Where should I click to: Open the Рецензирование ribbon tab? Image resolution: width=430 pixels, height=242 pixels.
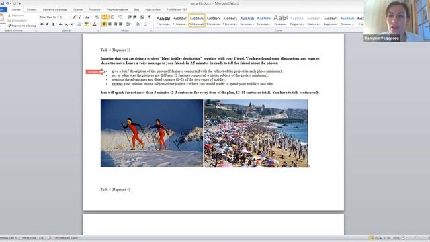pyautogui.click(x=117, y=9)
